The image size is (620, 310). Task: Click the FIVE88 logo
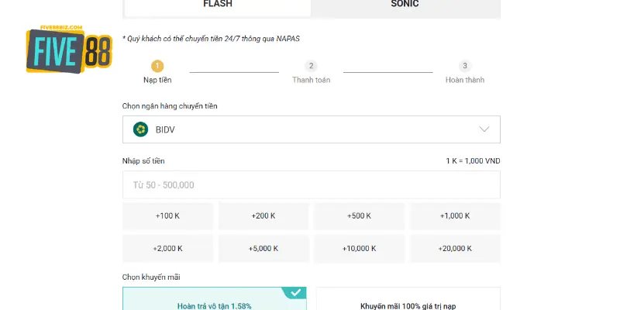[x=69, y=50]
